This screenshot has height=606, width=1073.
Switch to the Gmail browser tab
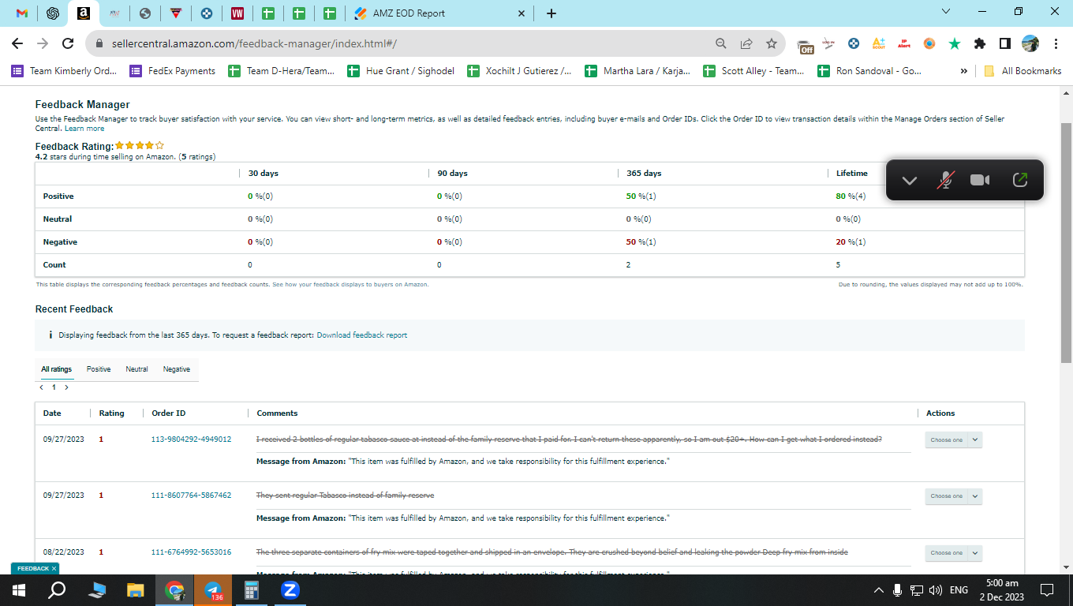click(22, 13)
